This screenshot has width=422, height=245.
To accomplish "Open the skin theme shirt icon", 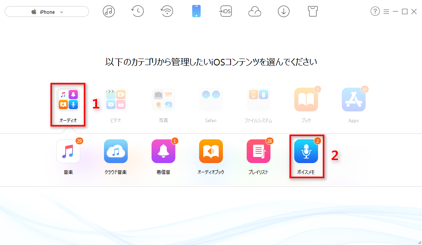I will [312, 11].
